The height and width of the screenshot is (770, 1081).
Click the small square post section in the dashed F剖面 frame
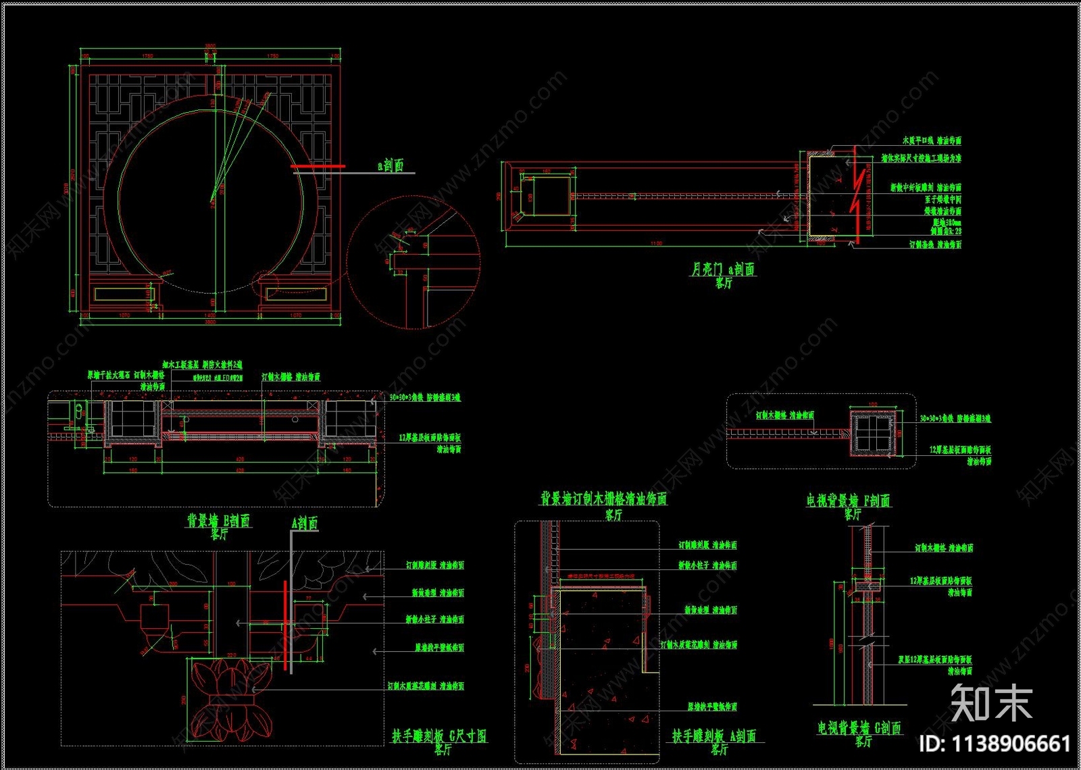click(x=872, y=432)
